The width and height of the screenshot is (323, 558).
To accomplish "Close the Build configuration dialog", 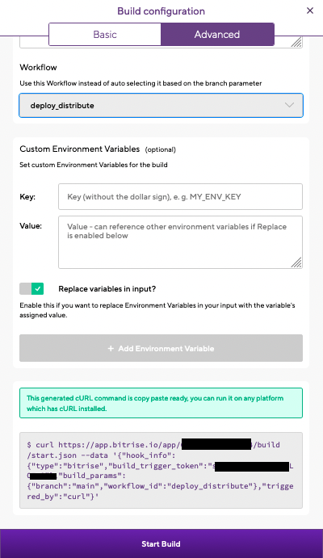I will pos(310,10).
